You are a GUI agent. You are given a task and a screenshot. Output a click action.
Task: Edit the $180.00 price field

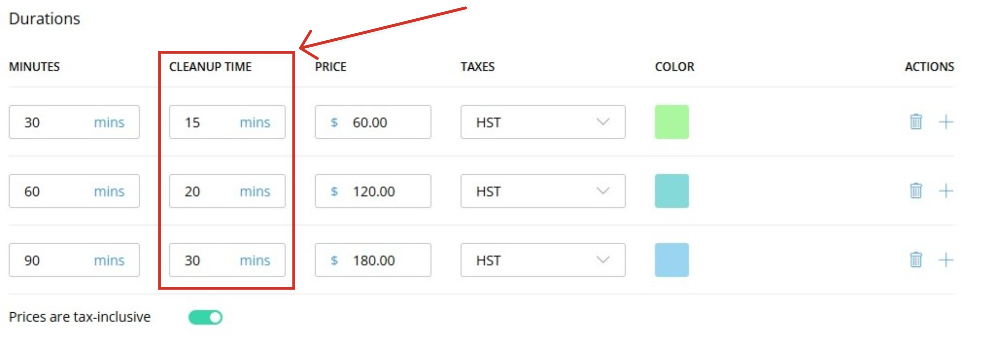373,260
